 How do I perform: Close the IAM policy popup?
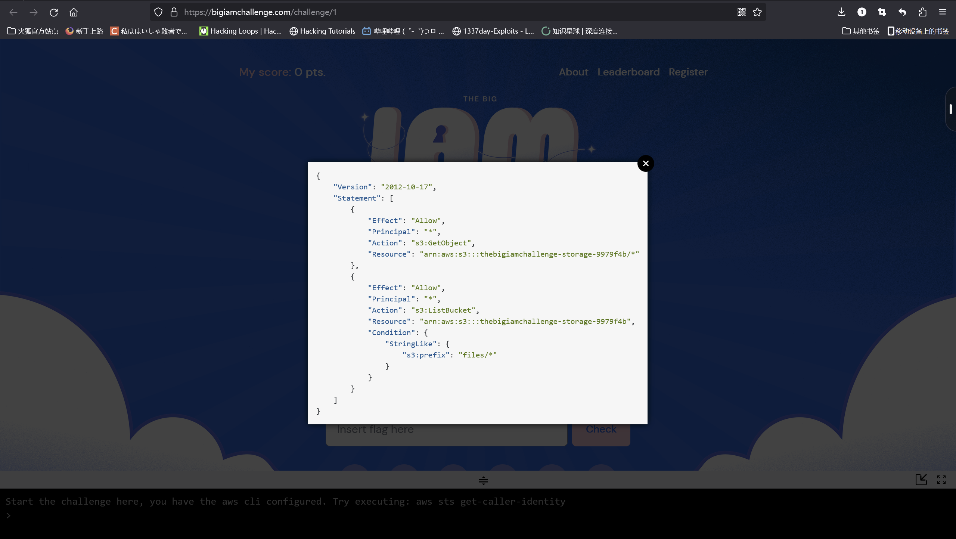646,163
